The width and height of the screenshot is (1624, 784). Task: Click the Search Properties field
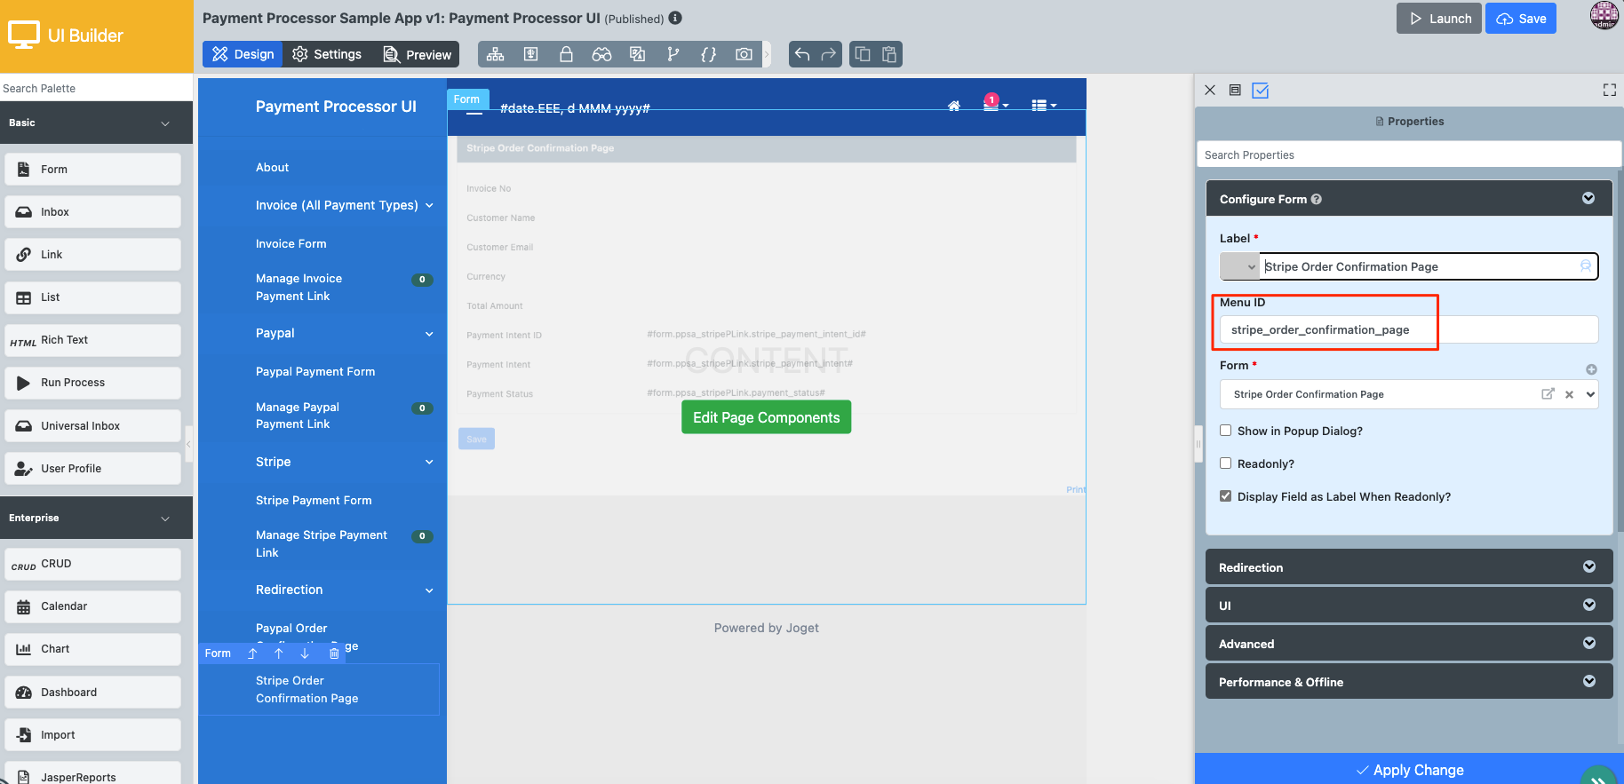[1409, 154]
